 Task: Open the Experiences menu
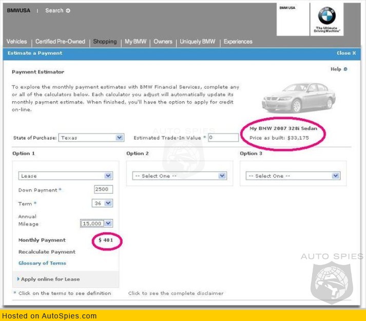tap(238, 42)
